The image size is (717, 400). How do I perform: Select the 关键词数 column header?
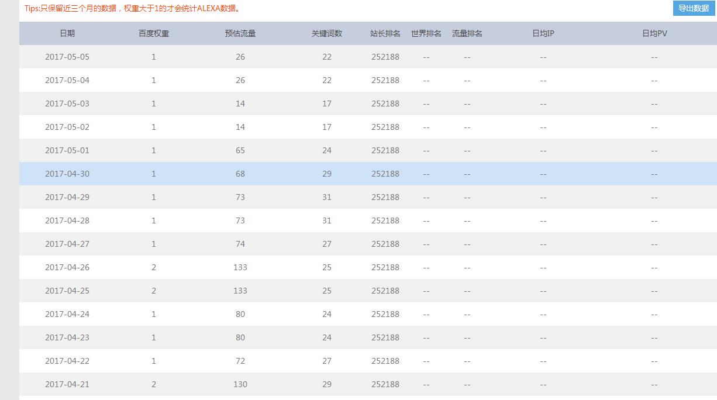click(x=327, y=33)
